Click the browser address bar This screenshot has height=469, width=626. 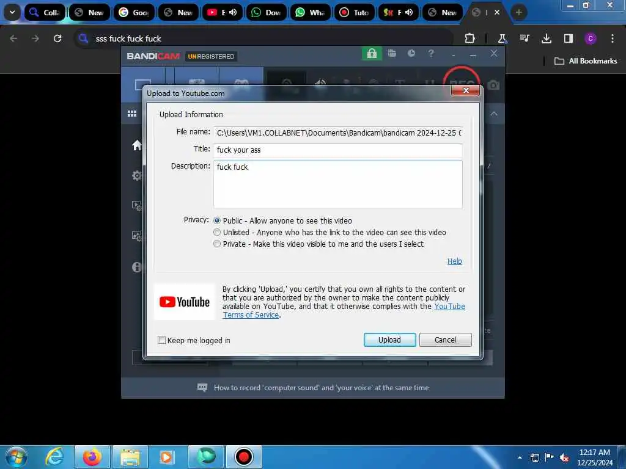click(x=263, y=38)
